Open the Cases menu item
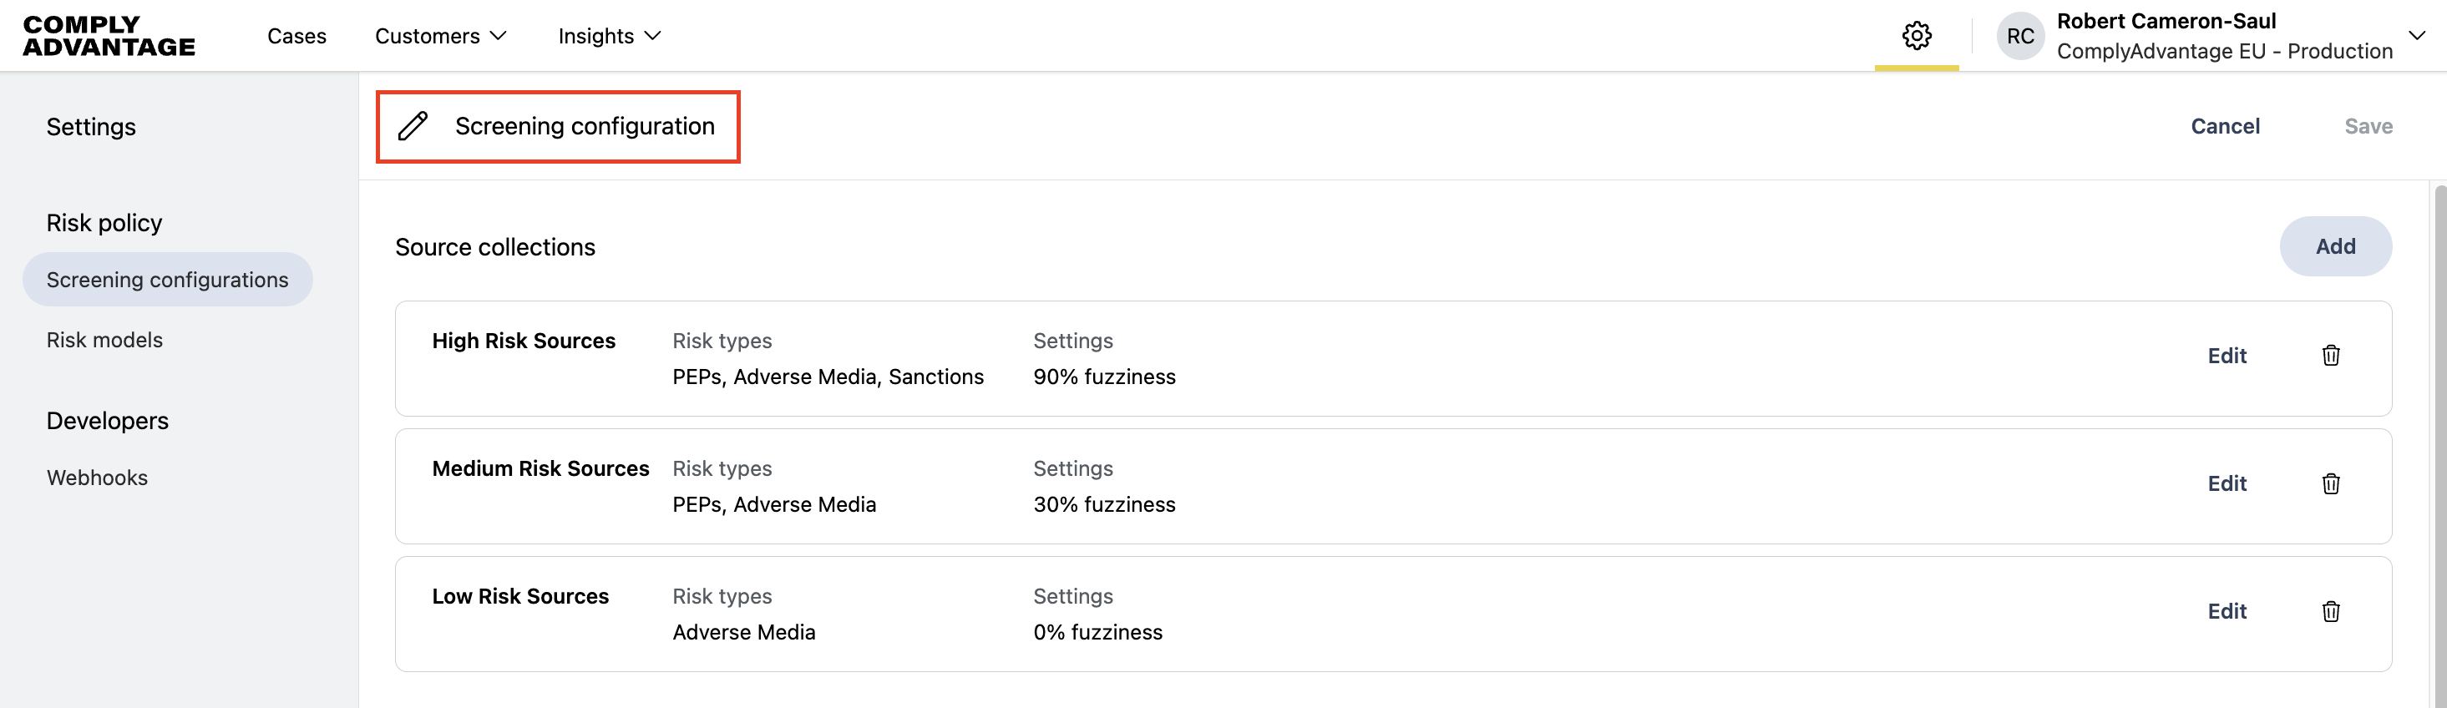The width and height of the screenshot is (2447, 708). pyautogui.click(x=296, y=36)
